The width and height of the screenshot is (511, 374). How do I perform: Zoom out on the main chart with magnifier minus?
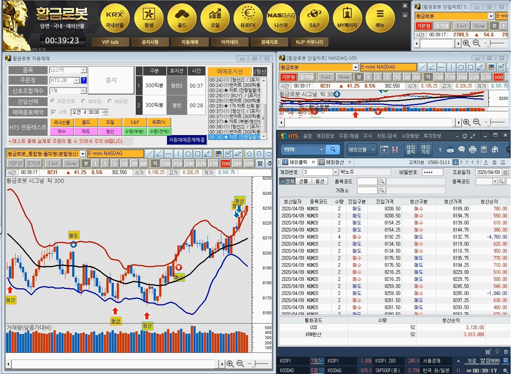240,364
